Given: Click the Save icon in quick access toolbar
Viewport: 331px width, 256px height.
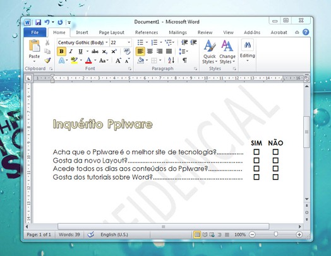Looking at the screenshot, I should [x=38, y=22].
